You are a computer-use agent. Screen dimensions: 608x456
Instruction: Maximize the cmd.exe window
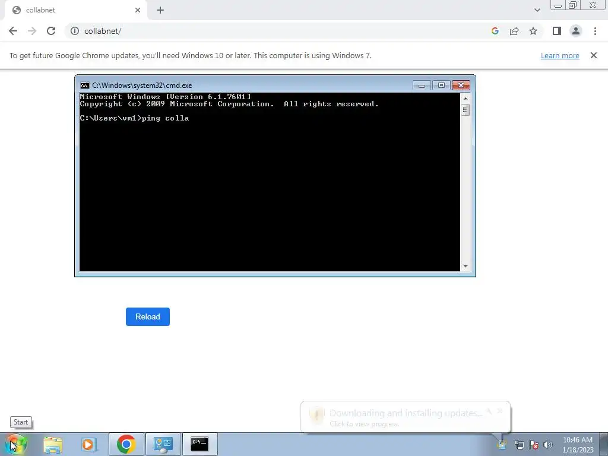click(x=441, y=85)
